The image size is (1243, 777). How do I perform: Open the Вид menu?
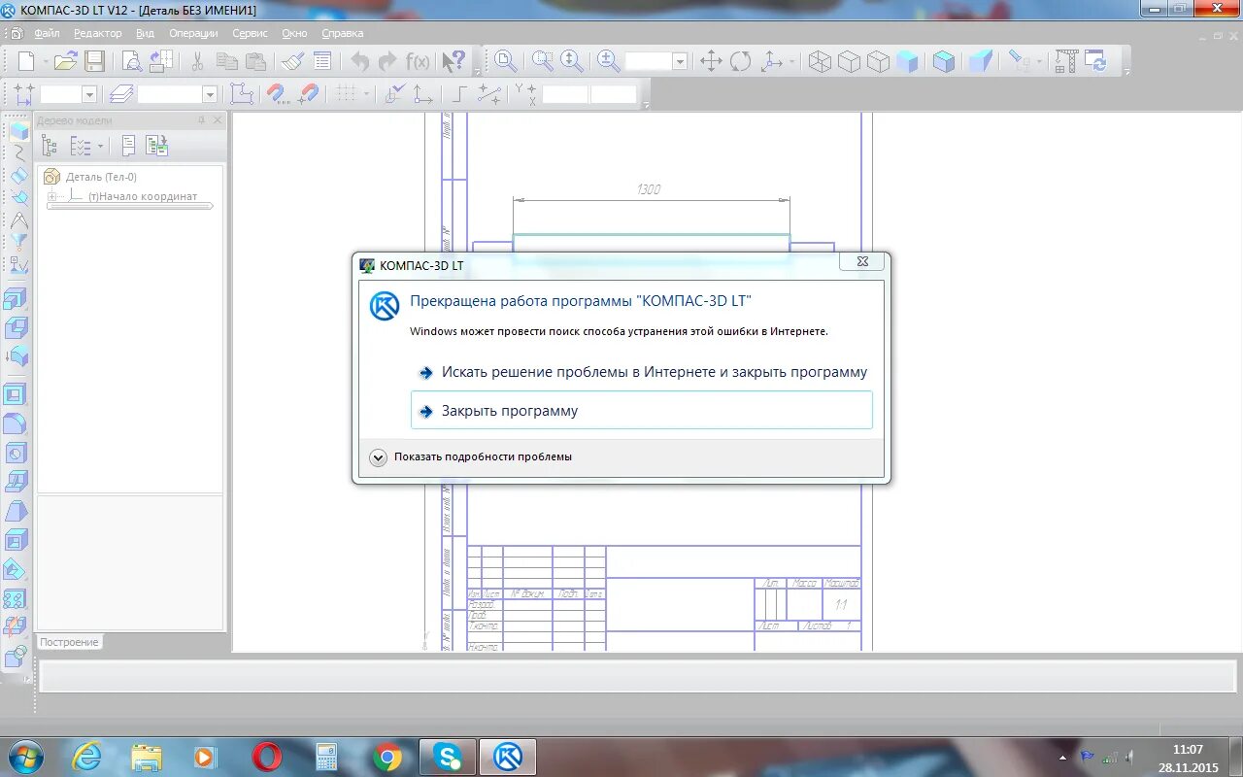(145, 33)
